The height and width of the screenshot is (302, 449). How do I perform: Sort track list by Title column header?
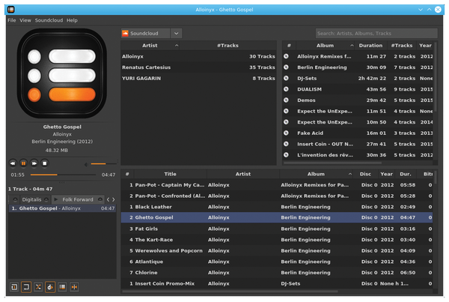[170, 174]
